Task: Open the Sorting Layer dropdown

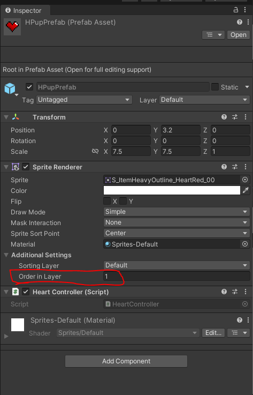Action: 177,265
